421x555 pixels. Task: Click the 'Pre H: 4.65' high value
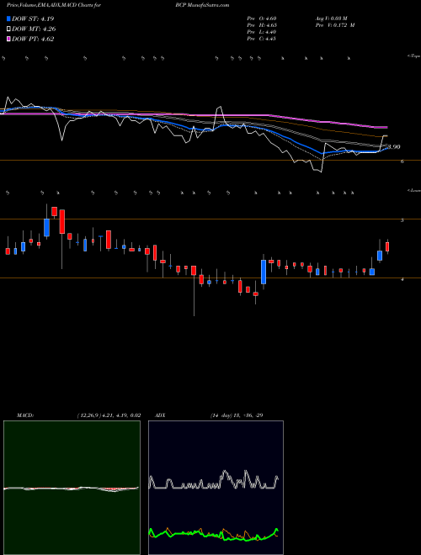tap(262, 25)
